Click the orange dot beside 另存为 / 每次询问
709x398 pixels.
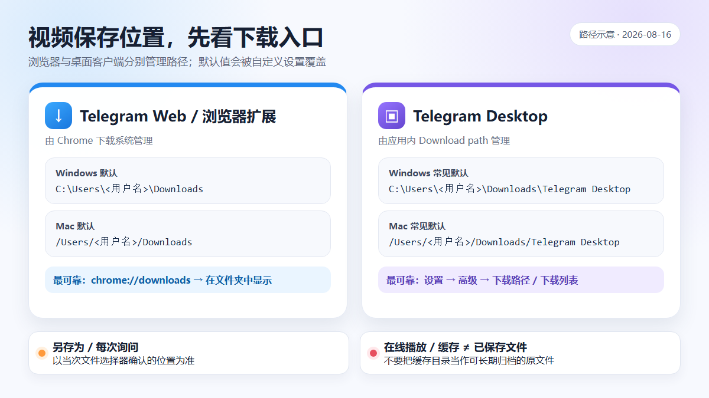click(x=41, y=353)
